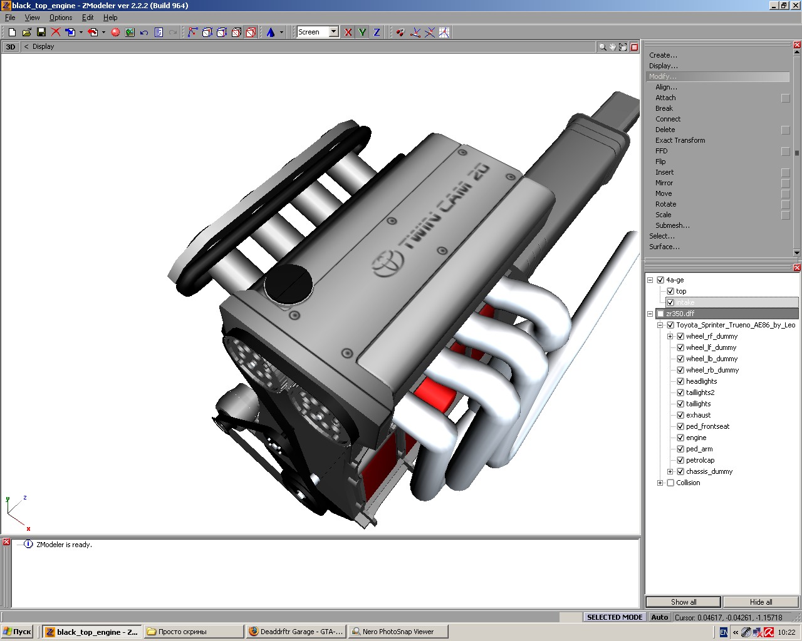Select the Rotate modify tool
802x641 pixels.
[x=665, y=204]
